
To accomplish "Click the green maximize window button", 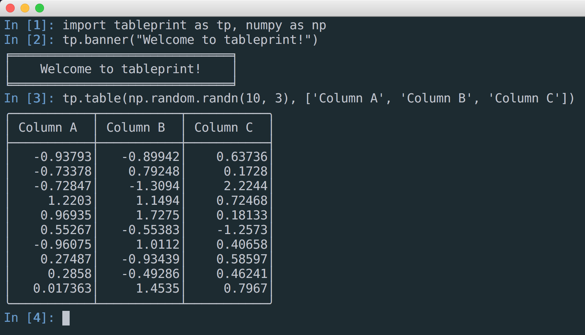I will 40,8.
